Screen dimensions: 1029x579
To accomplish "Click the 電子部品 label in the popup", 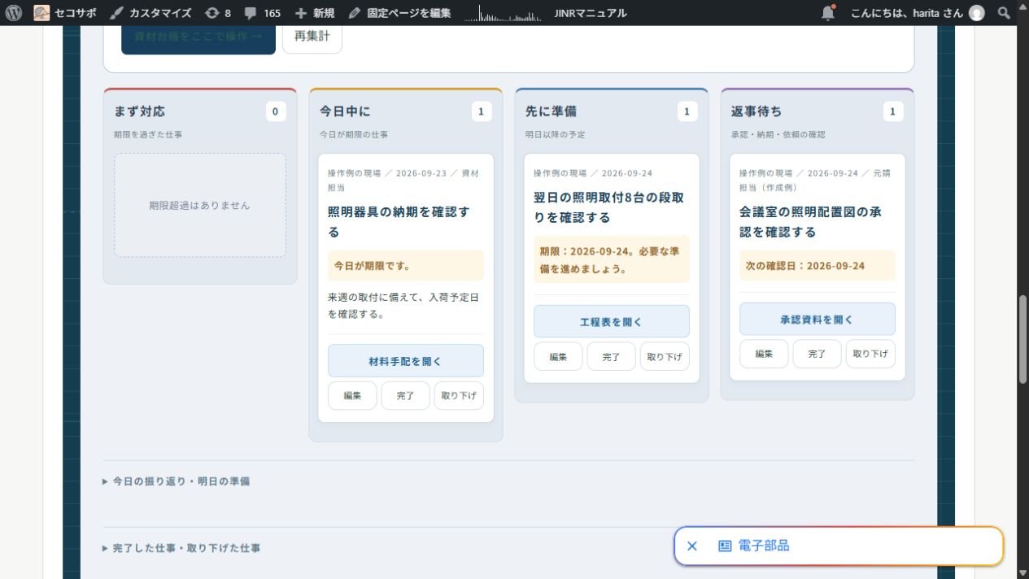I will tap(764, 546).
